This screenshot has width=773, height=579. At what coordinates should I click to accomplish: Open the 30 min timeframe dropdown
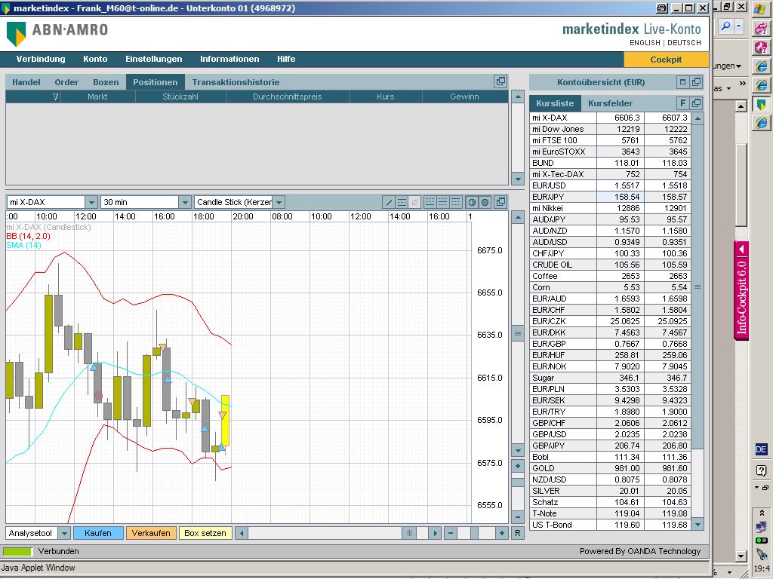184,202
